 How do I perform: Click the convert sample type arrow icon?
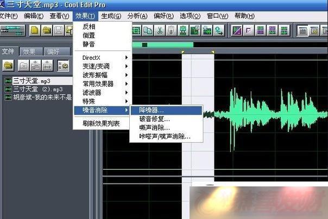219,30
